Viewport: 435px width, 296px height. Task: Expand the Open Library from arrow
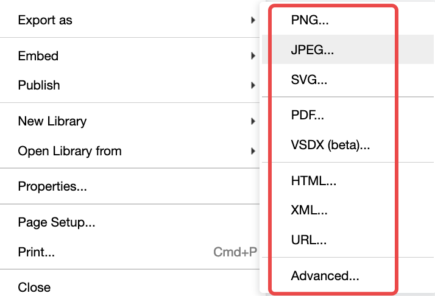click(253, 151)
